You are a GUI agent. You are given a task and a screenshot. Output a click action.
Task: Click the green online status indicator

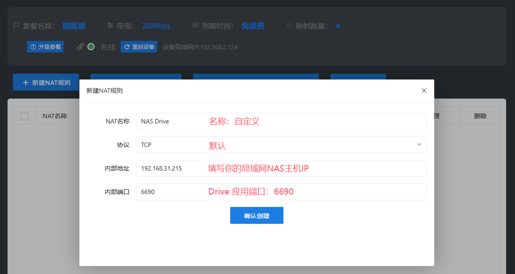point(91,47)
